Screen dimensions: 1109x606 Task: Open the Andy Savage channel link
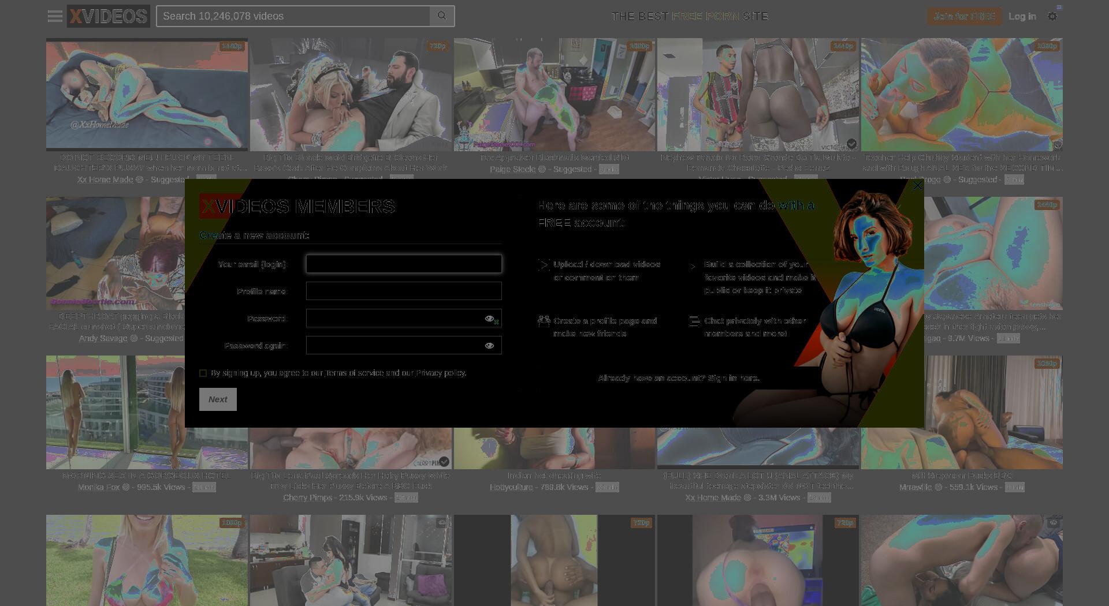pyautogui.click(x=103, y=338)
